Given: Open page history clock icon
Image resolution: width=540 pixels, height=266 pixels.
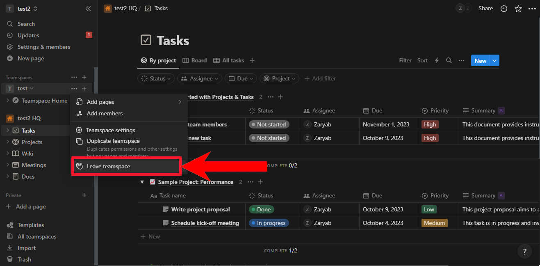Looking at the screenshot, I should tap(504, 9).
